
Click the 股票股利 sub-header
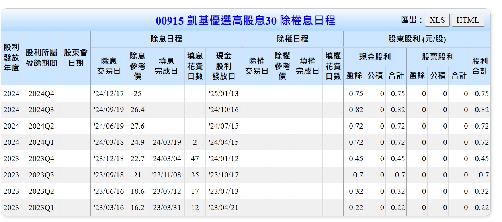[x=438, y=57]
